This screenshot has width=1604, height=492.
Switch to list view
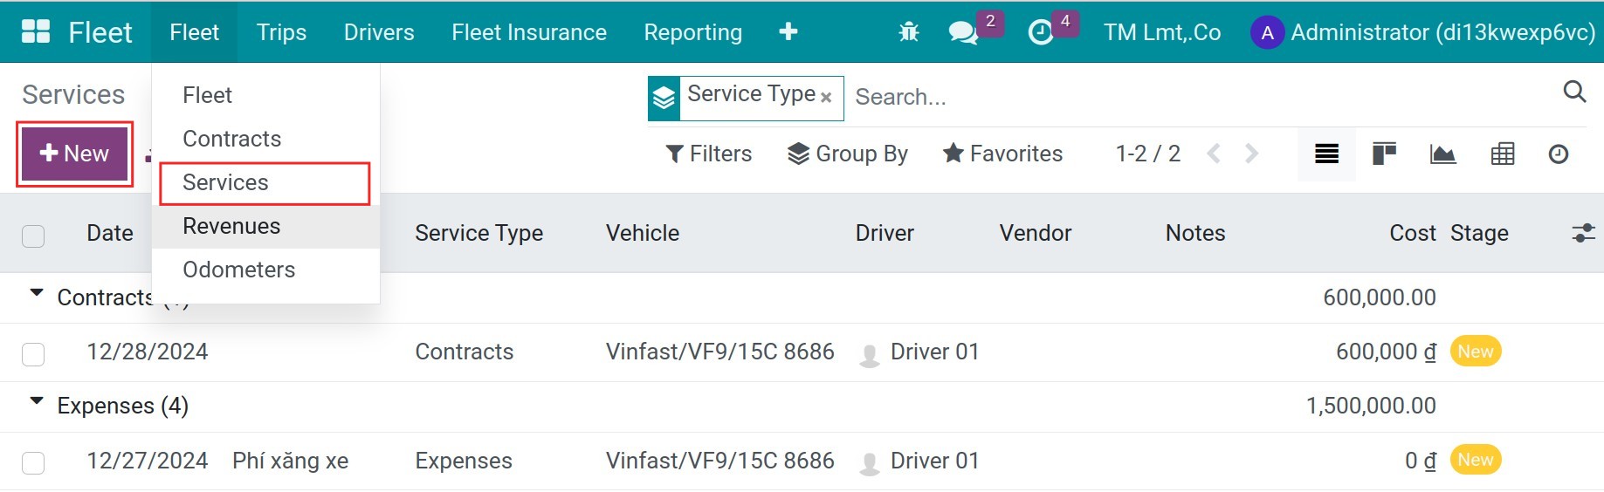coord(1326,154)
